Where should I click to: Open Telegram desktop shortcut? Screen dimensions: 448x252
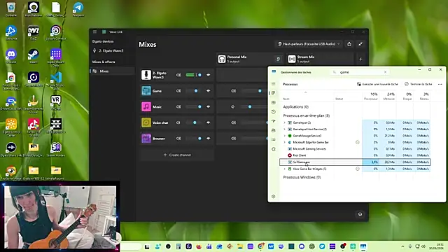pos(78,9)
